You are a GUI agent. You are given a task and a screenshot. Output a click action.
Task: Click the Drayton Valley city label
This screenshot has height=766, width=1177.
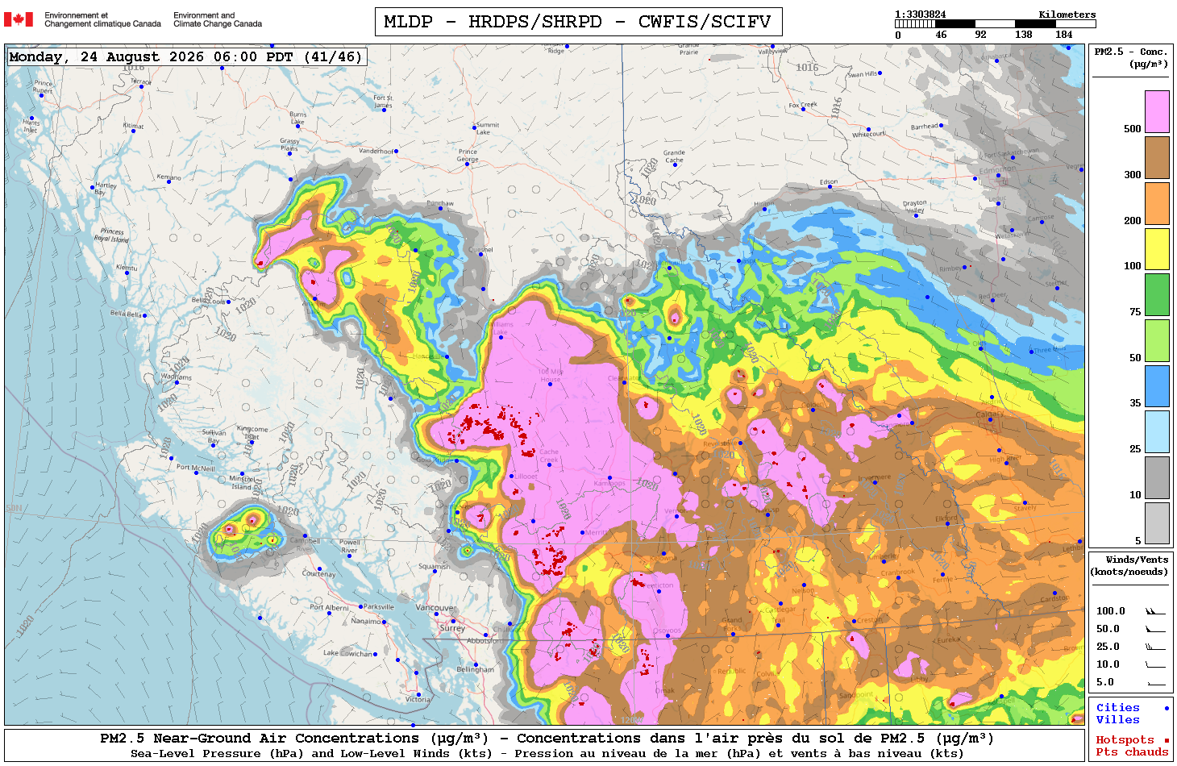pos(914,206)
